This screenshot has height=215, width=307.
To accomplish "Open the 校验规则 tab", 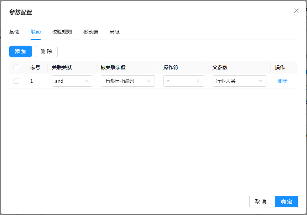I will click(x=62, y=32).
